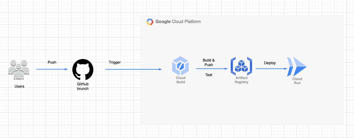This screenshot has width=354, height=138.
Task: Click the Cloud Run arrow icon
Action: pyautogui.click(x=297, y=67)
